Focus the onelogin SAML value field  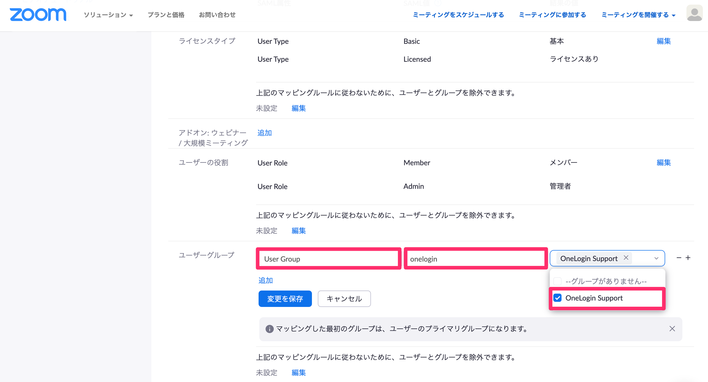pyautogui.click(x=476, y=259)
